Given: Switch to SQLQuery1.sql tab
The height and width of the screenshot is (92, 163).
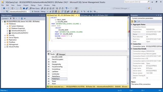Looking at the screenshot, I should point(94,15).
